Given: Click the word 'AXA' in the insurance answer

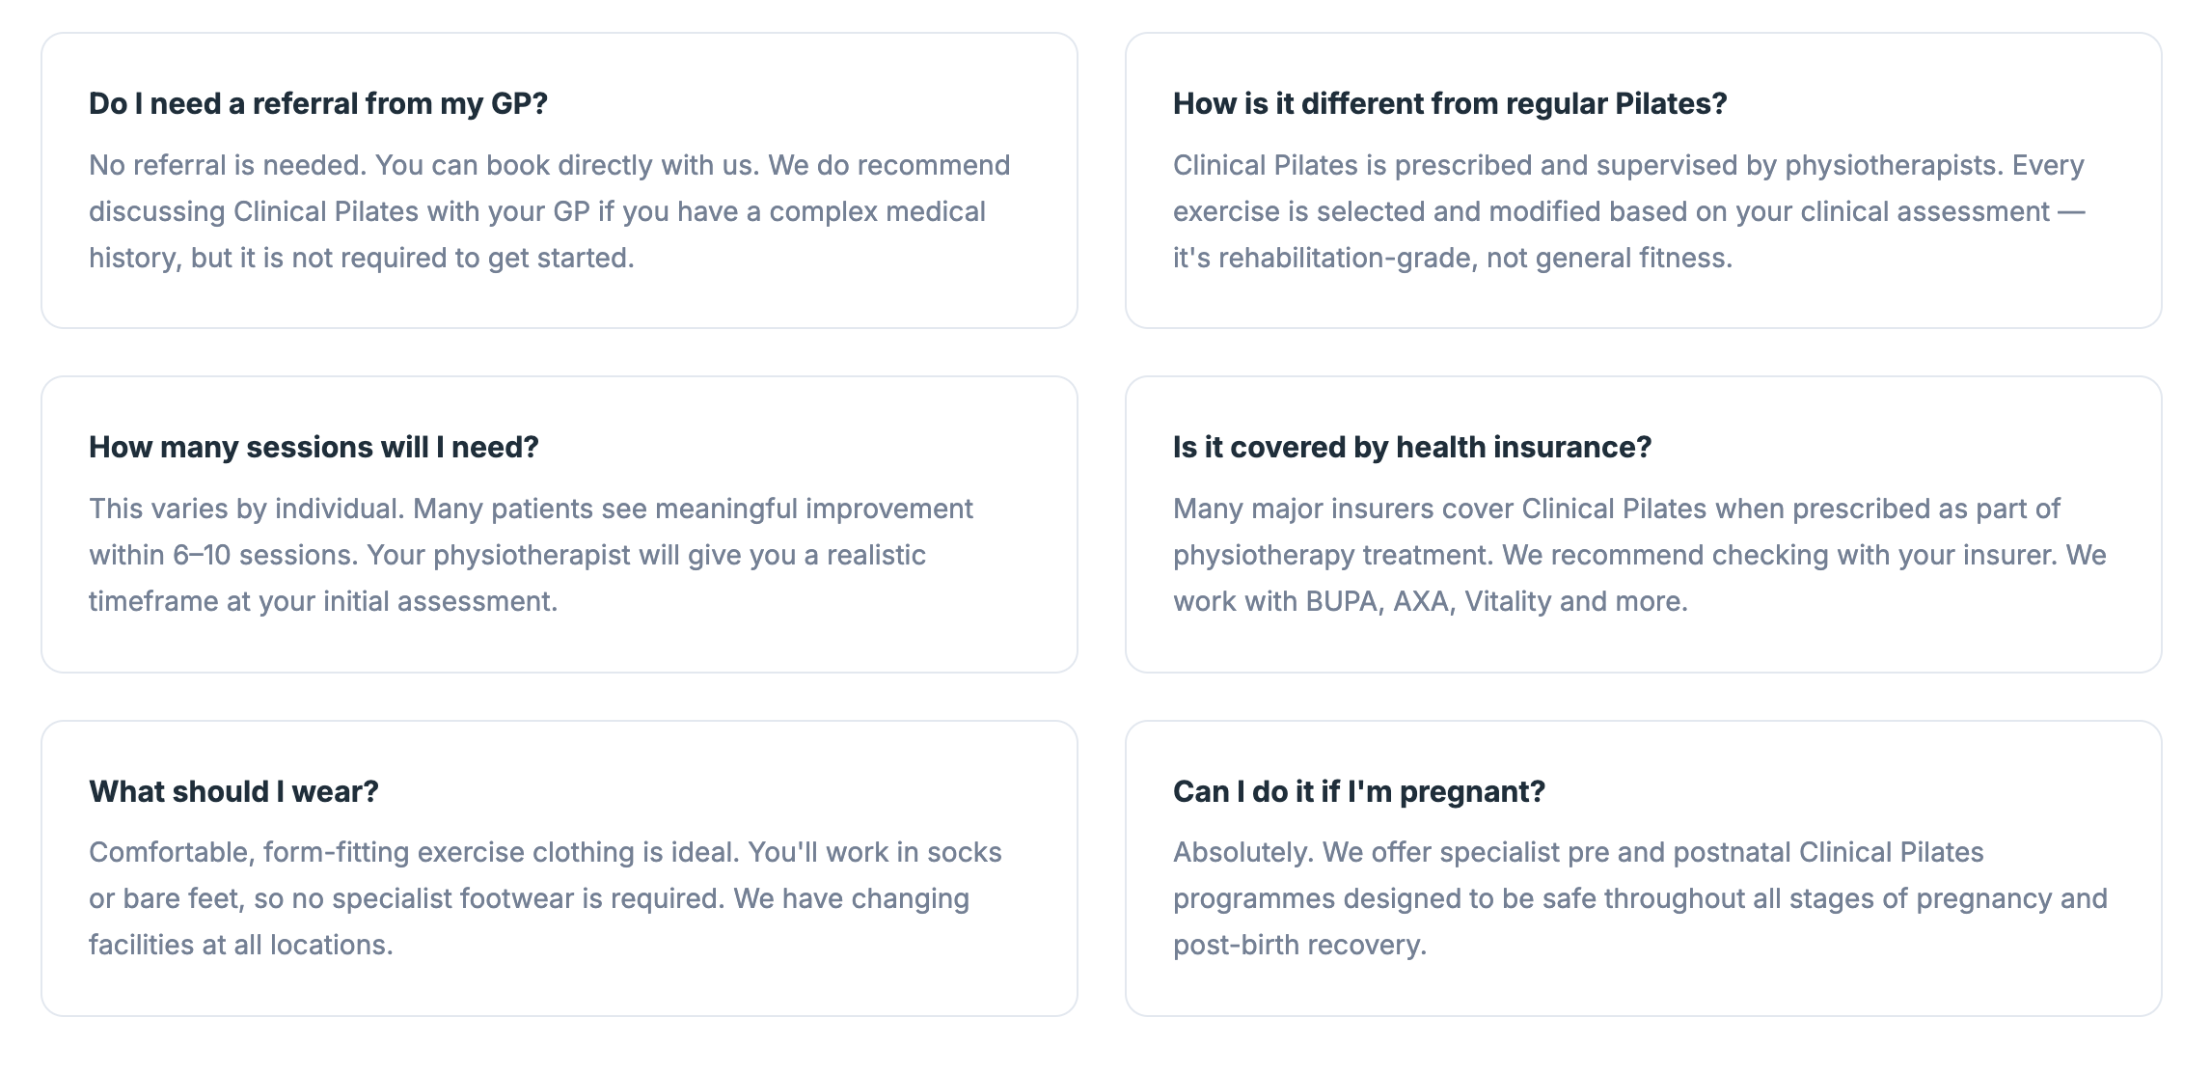Looking at the screenshot, I should pyautogui.click(x=1423, y=601).
